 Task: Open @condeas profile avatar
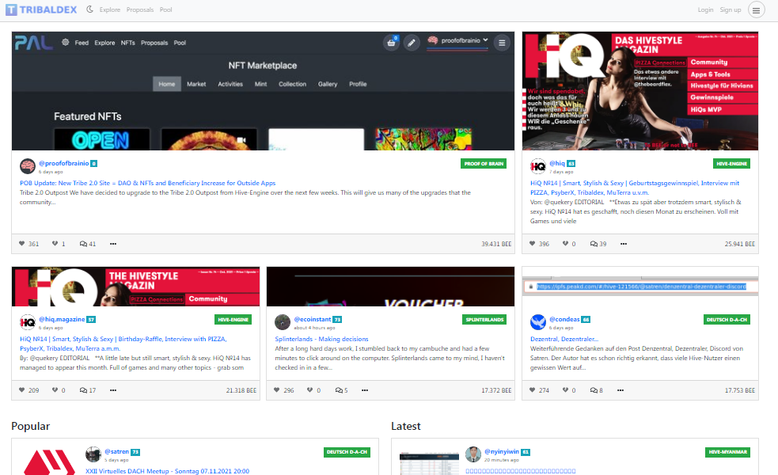point(538,322)
